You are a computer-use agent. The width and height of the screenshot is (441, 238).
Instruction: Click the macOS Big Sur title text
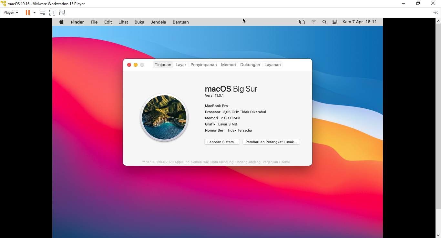click(231, 89)
